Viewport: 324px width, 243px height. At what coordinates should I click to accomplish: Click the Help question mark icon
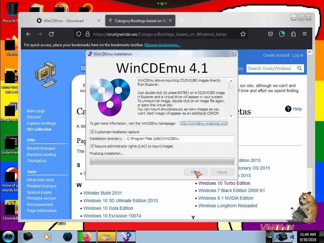pos(288,109)
